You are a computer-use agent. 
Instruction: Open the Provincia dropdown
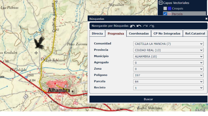[168, 50]
